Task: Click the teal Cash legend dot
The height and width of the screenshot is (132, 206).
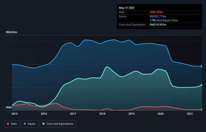Action: [x=43, y=124]
